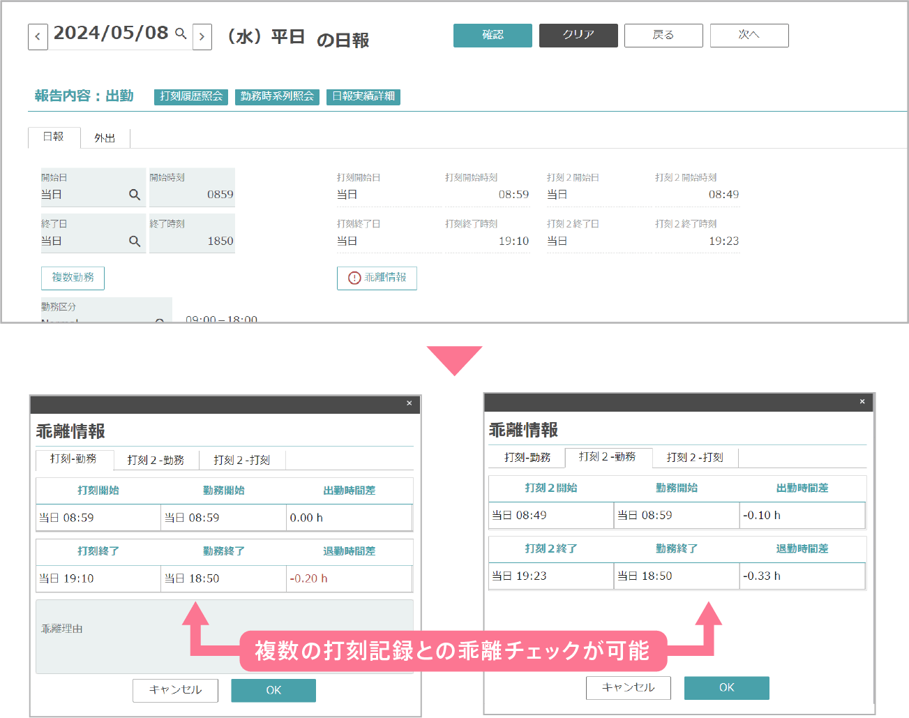Image resolution: width=909 pixels, height=718 pixels.
Task: Go to previous day with left chevron
Action: [x=38, y=36]
